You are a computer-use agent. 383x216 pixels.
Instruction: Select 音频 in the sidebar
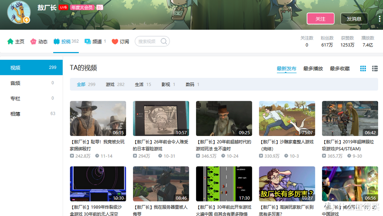pyautogui.click(x=31, y=83)
